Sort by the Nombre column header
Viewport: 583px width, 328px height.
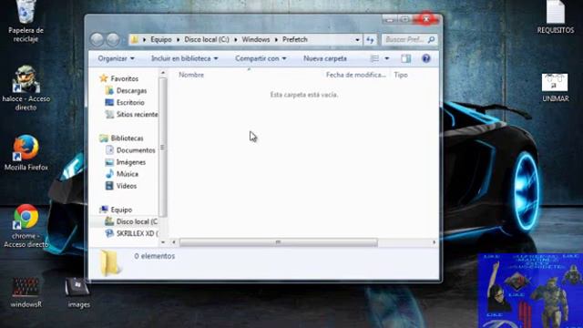191,75
